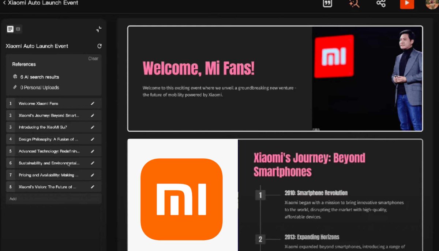
Task: Edit Sustainability item with pencil icon
Action: coord(93,163)
